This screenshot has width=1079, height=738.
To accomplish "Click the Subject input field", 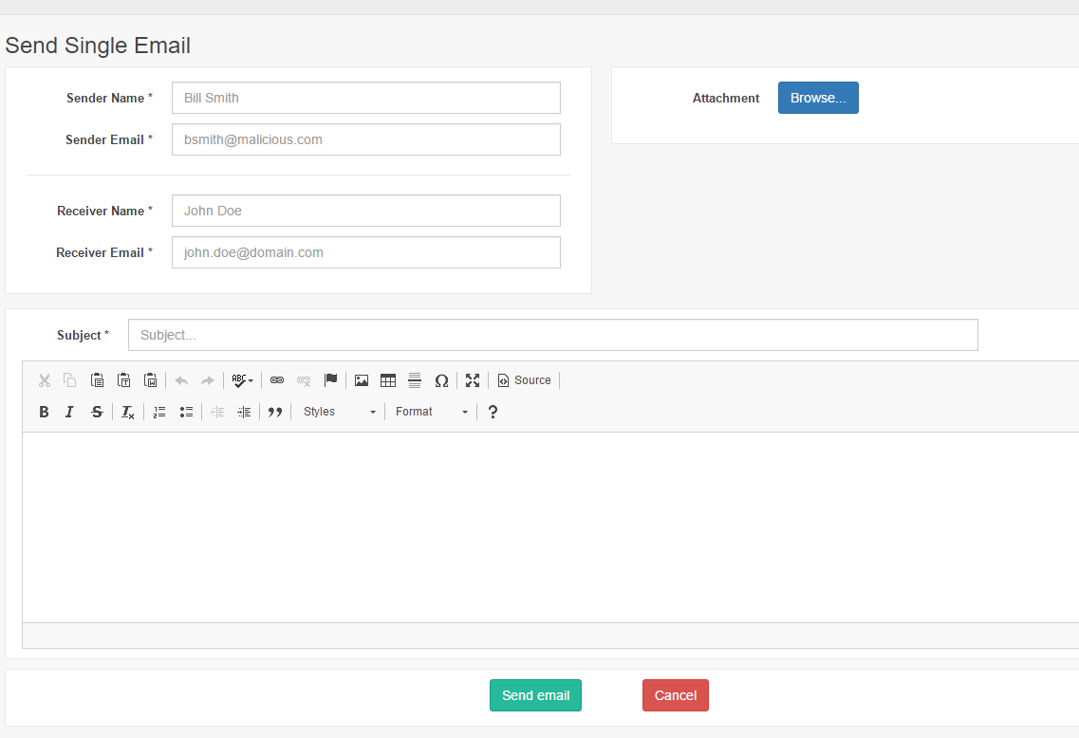I will tap(553, 335).
